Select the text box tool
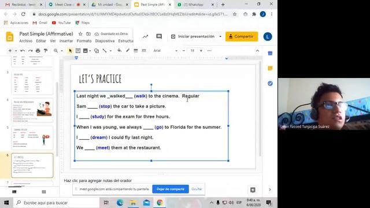This screenshot has height=208, width=370. click(x=78, y=50)
